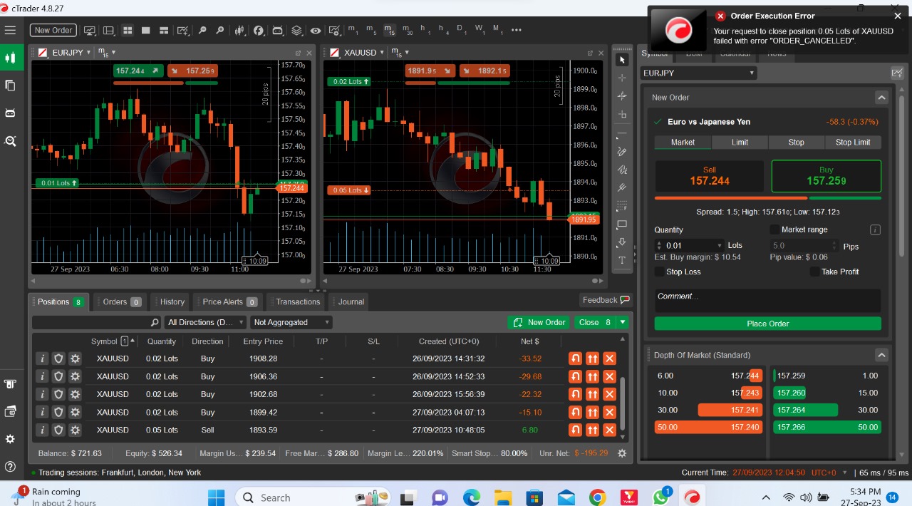Open the layers objects icon in toolbar
This screenshot has height=506, width=912.
point(296,30)
